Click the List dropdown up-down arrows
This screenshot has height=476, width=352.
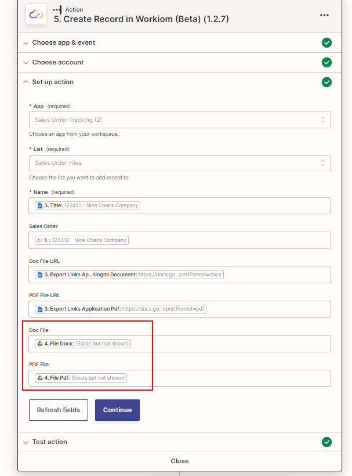322,163
